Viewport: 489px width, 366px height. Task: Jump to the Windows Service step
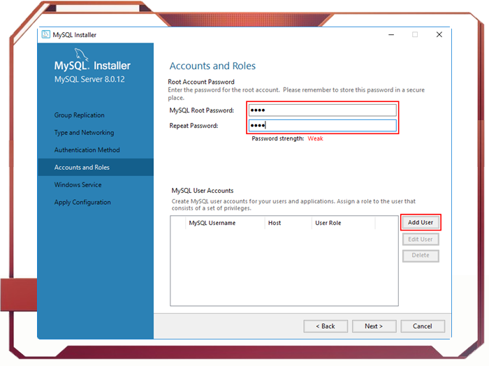(78, 185)
